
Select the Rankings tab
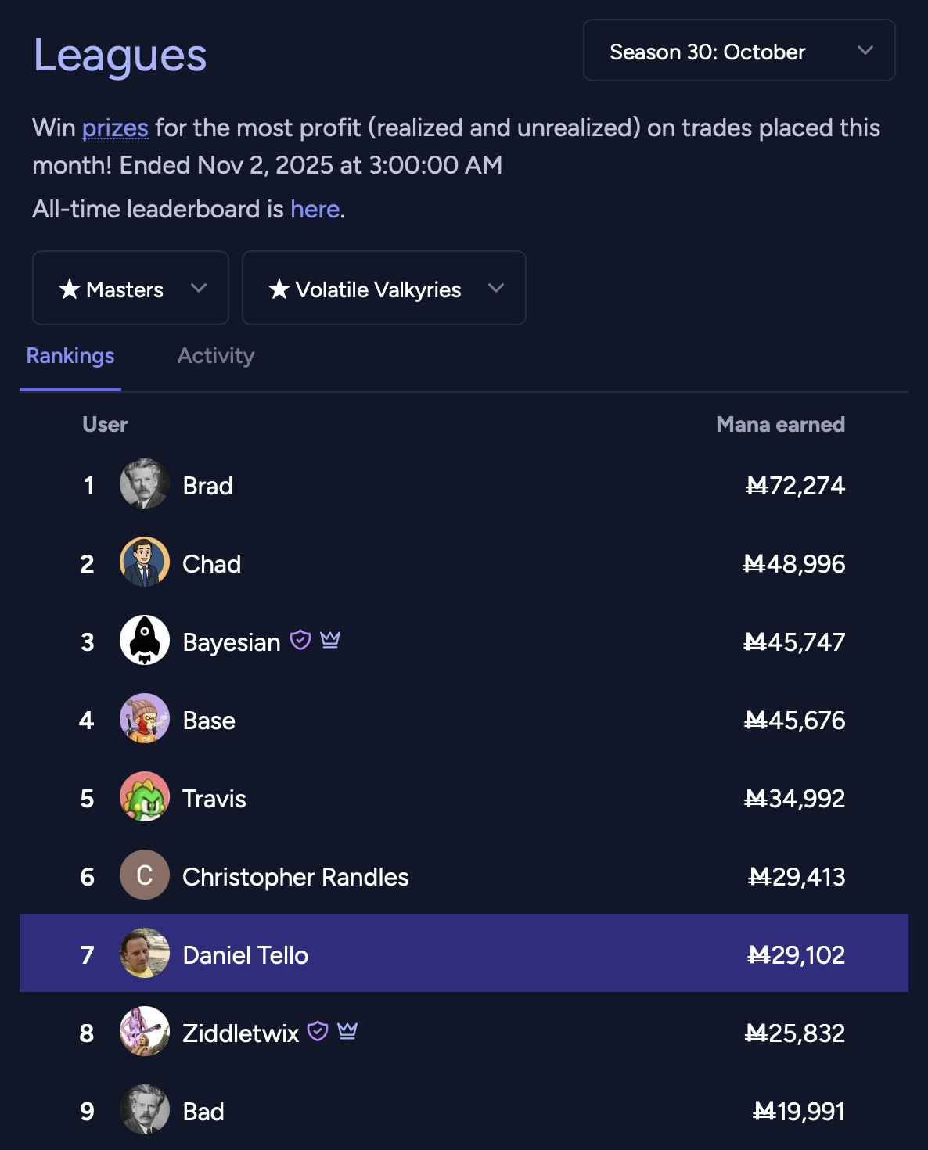(x=70, y=356)
